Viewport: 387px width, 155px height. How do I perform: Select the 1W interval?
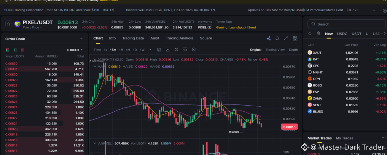click(142, 50)
